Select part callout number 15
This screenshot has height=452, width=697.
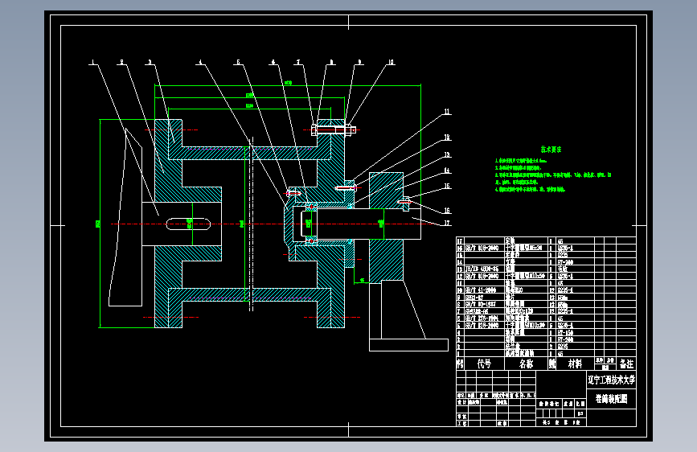point(447,186)
